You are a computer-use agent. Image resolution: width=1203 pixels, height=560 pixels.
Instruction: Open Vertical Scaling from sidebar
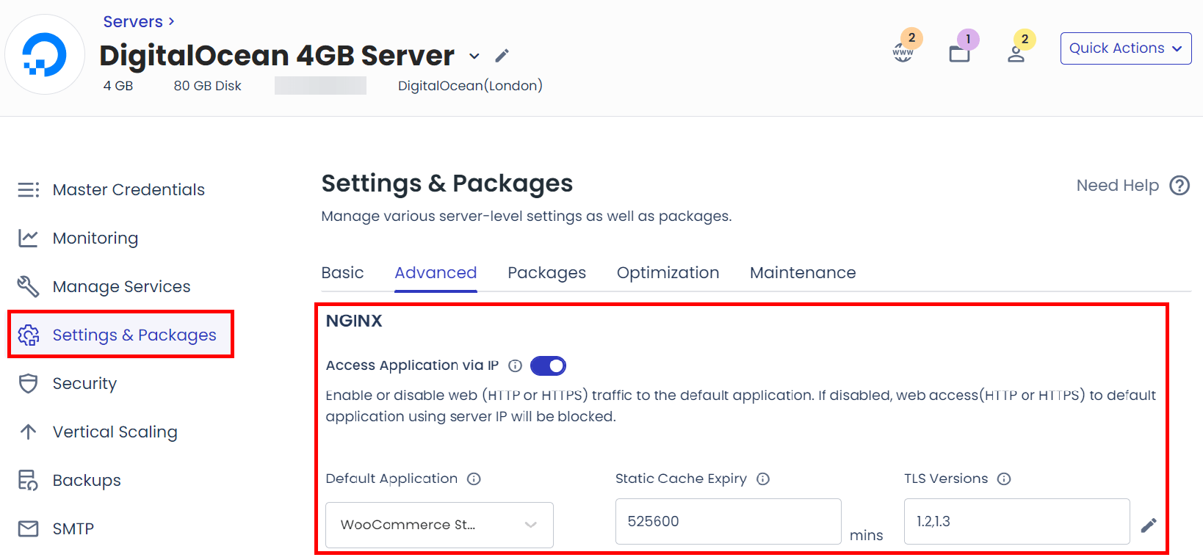tap(115, 432)
